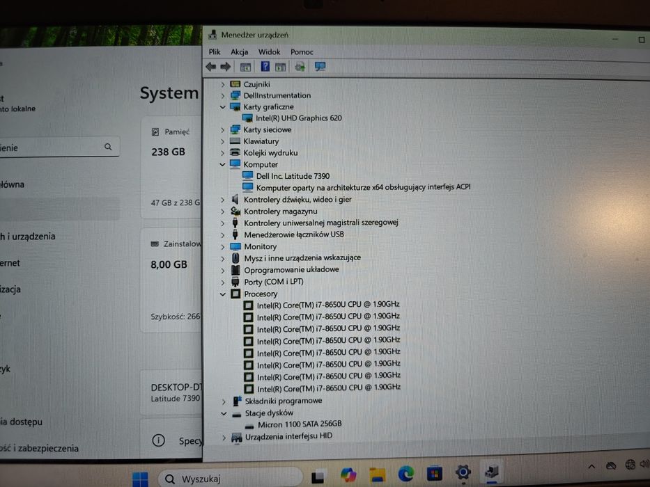650x487 pixels.
Task: Expand the Karty sieciowe node
Action: point(223,130)
